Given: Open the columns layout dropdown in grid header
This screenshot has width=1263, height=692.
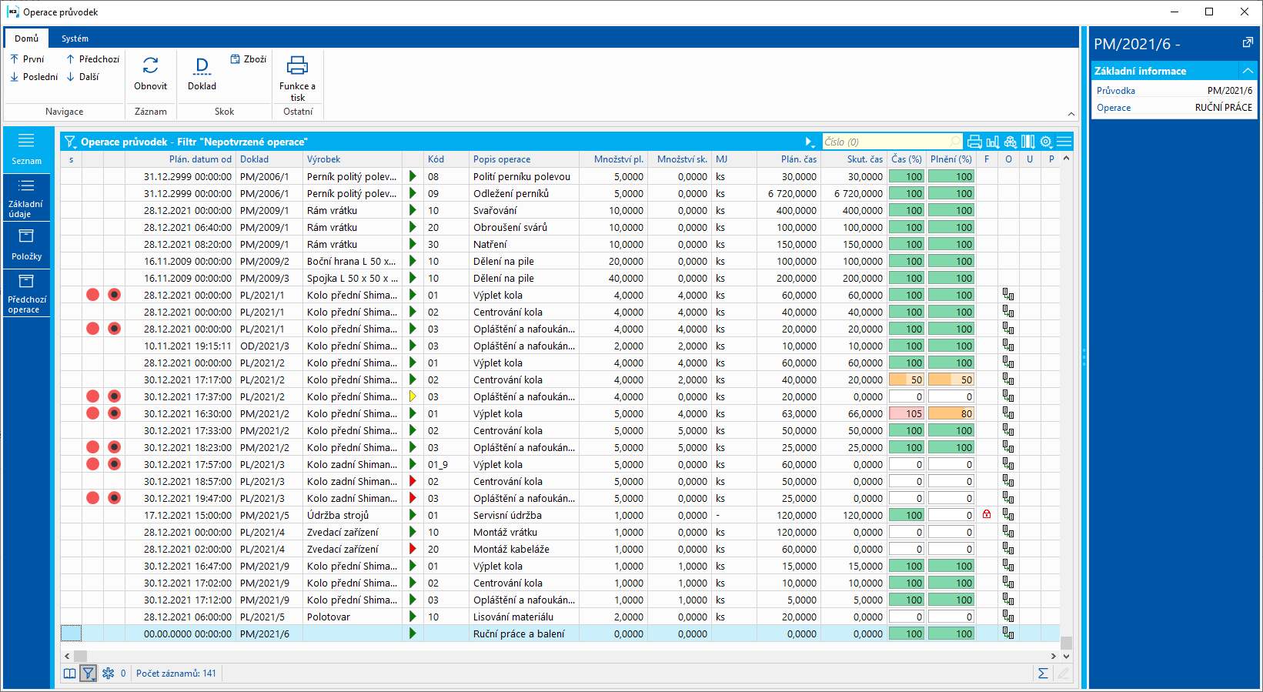Looking at the screenshot, I should point(1028,142).
